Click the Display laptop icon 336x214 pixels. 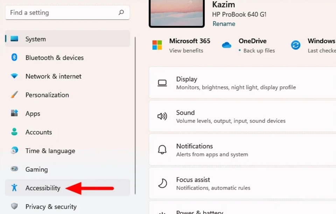click(162, 83)
